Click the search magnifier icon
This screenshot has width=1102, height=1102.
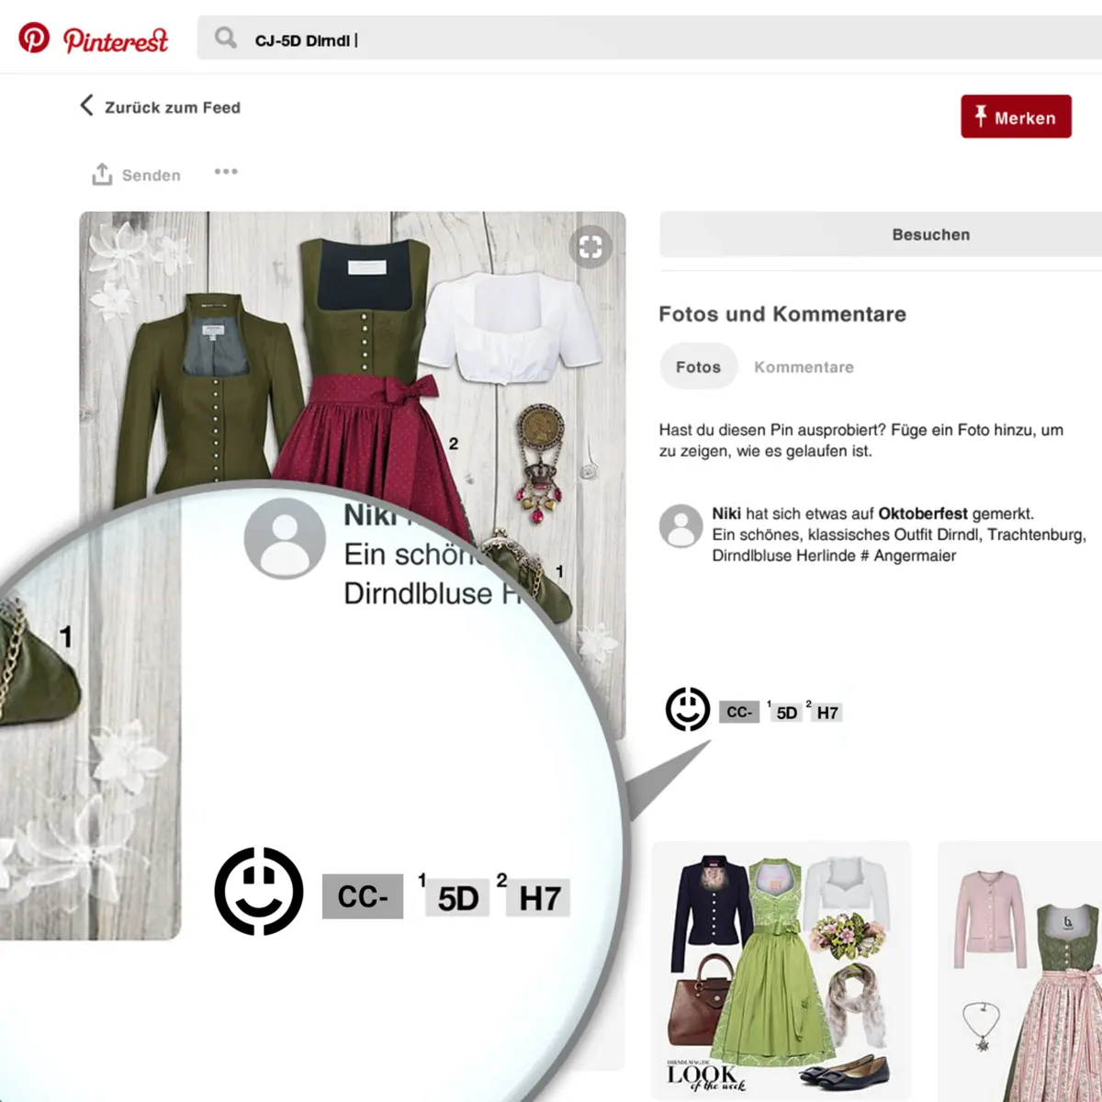225,38
